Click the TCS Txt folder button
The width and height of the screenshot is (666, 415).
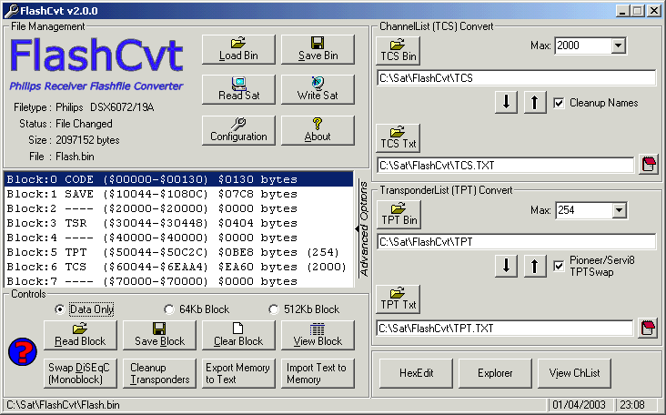click(x=398, y=138)
